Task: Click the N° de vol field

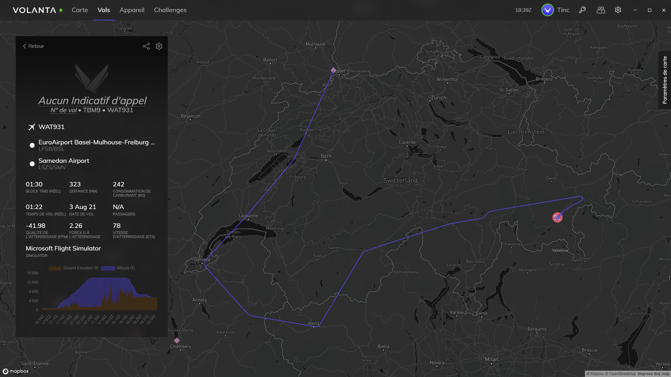Action: pos(63,110)
